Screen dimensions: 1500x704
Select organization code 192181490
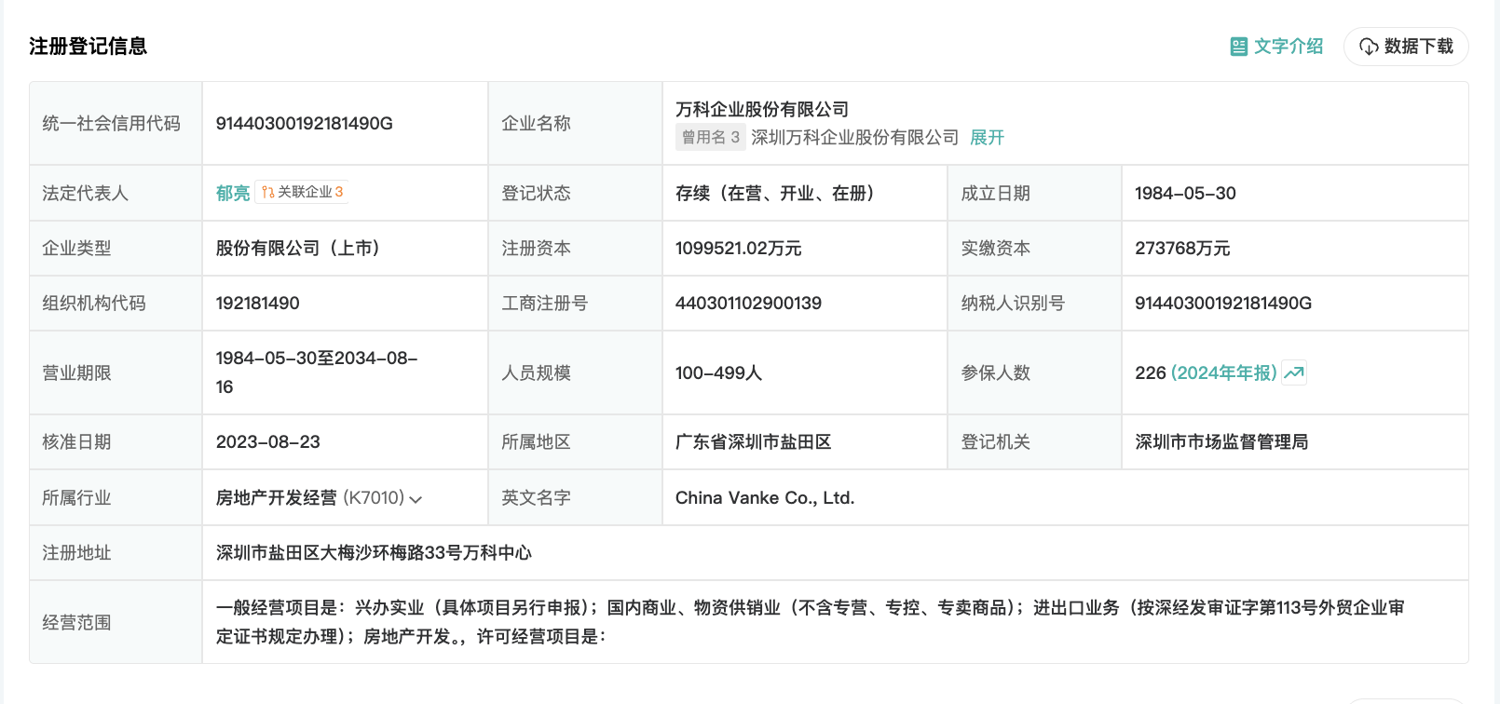point(257,303)
